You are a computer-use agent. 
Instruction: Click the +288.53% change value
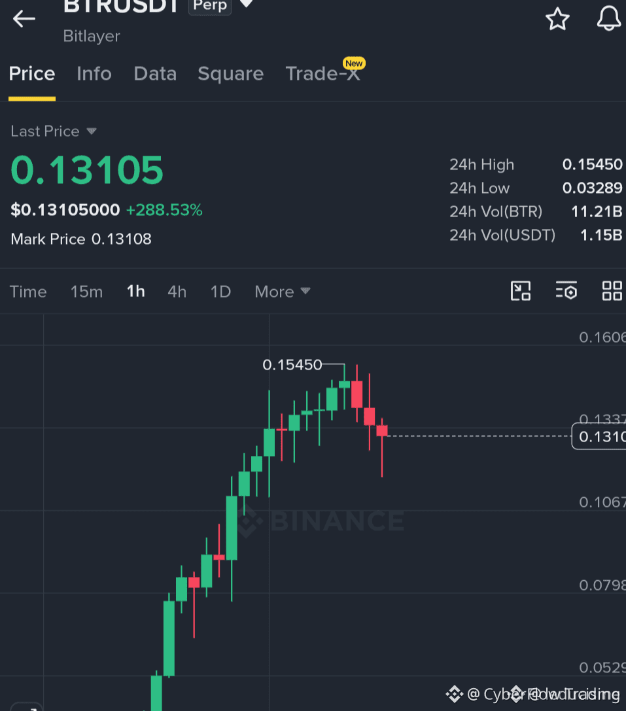164,210
